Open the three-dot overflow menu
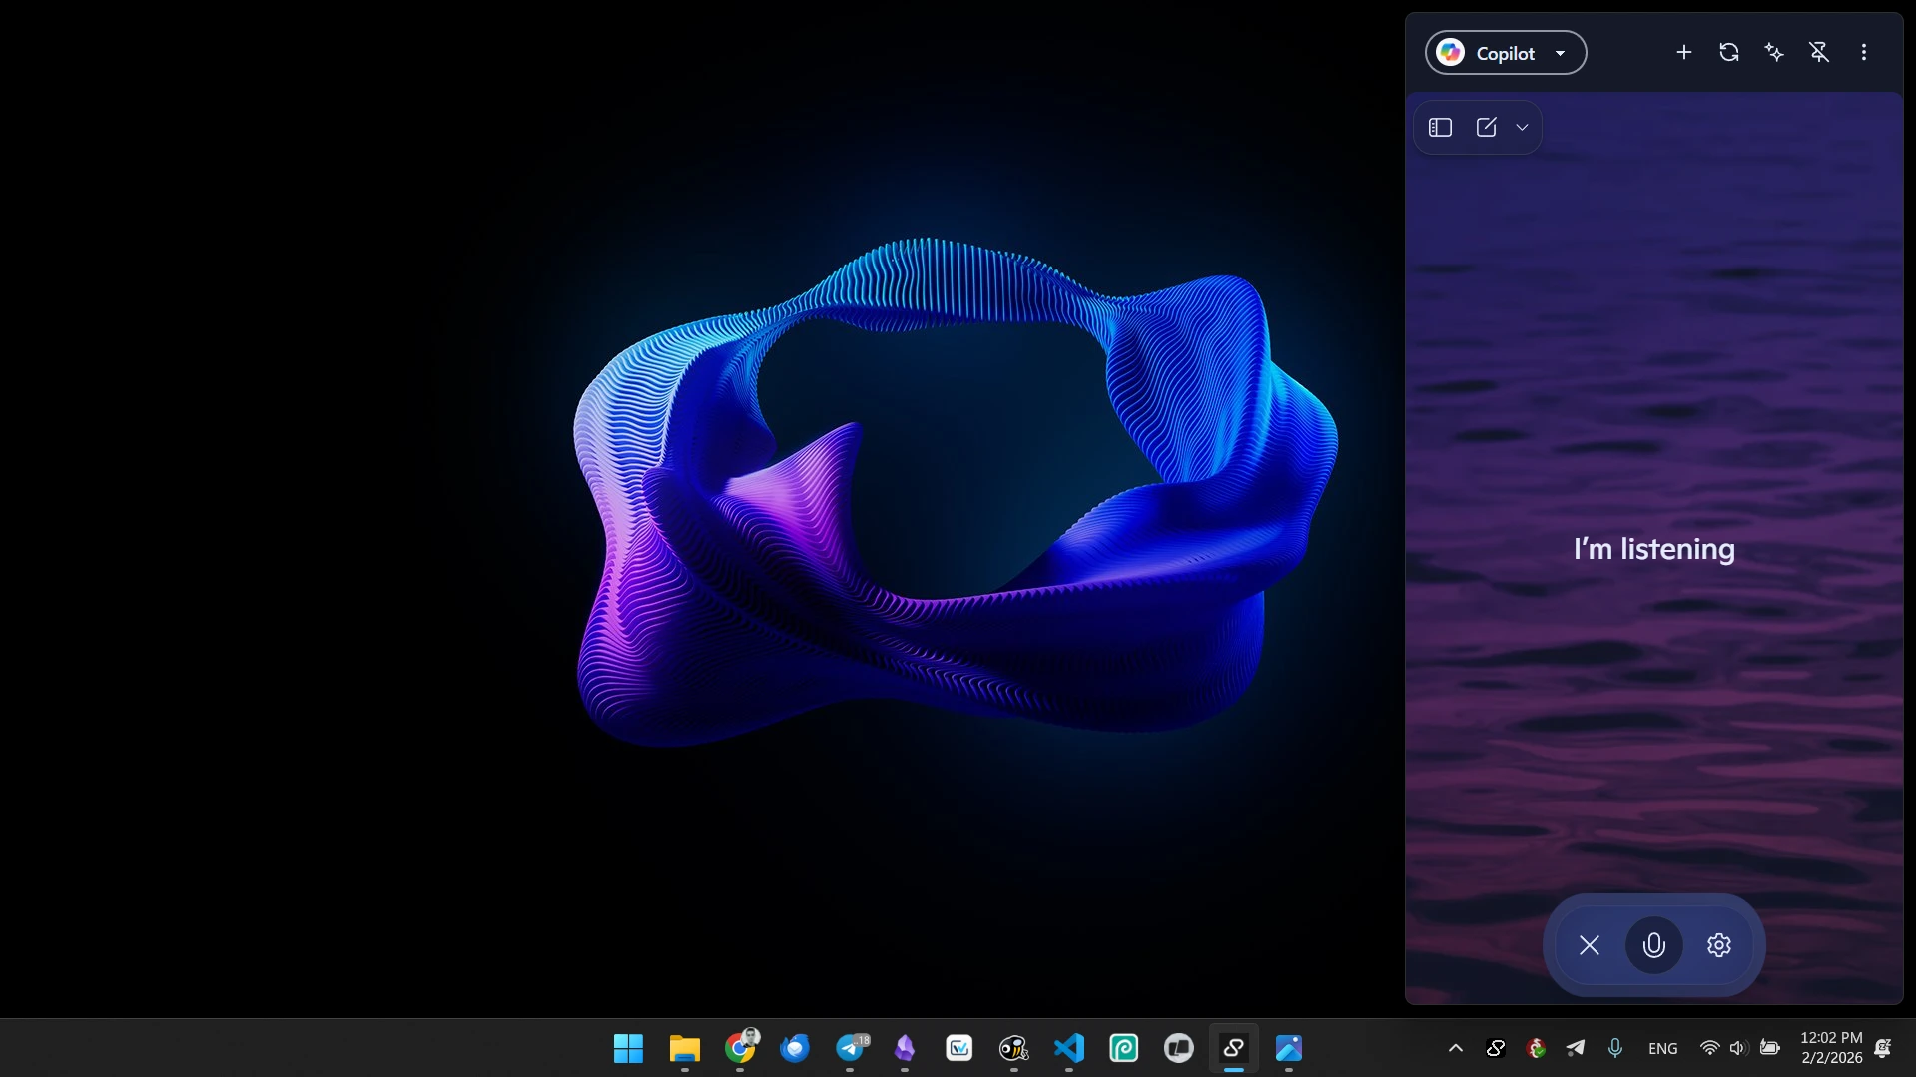This screenshot has width=1916, height=1077. [1863, 52]
